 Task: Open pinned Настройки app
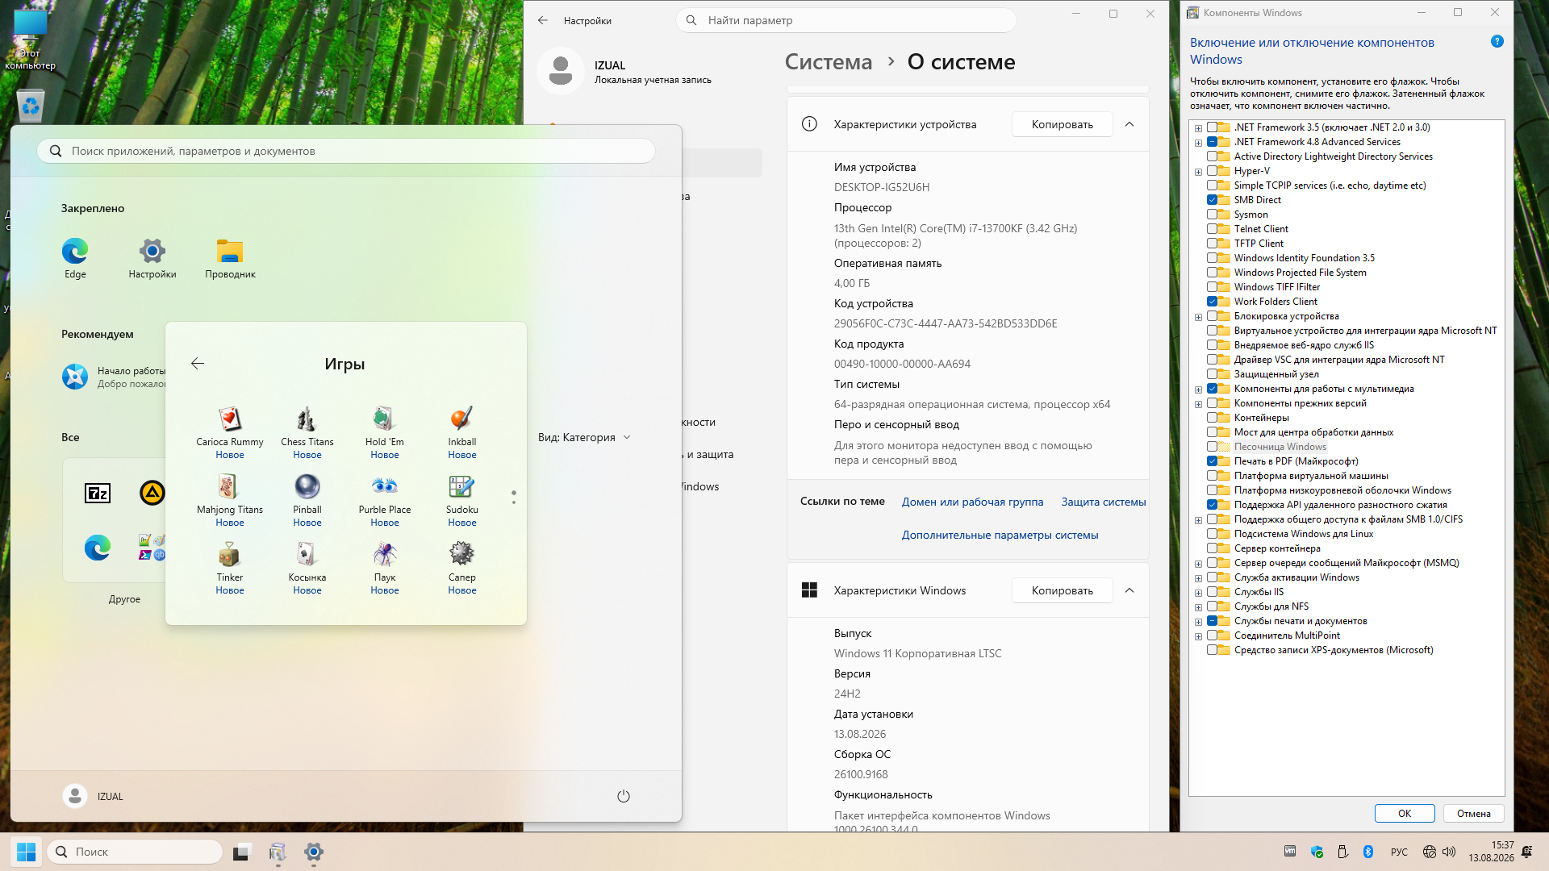(152, 258)
